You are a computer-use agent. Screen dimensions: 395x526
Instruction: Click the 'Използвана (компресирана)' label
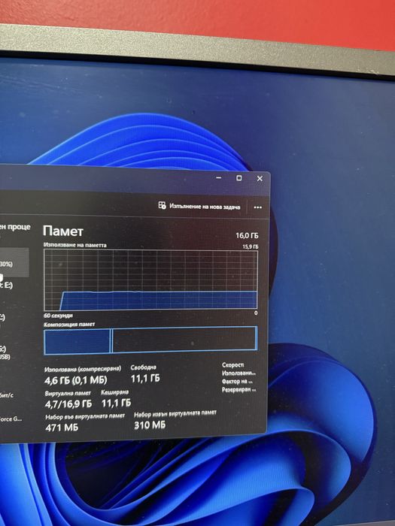(x=83, y=369)
